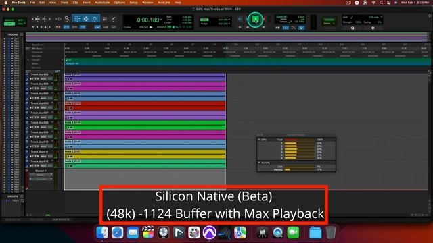This screenshot has height=243, width=433.
Task: Open the Edit menu
Action: coord(42,3)
